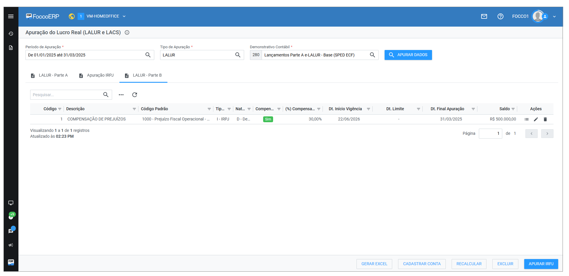
Task: Click the magnifier in Pesquisar box
Action: (x=106, y=95)
